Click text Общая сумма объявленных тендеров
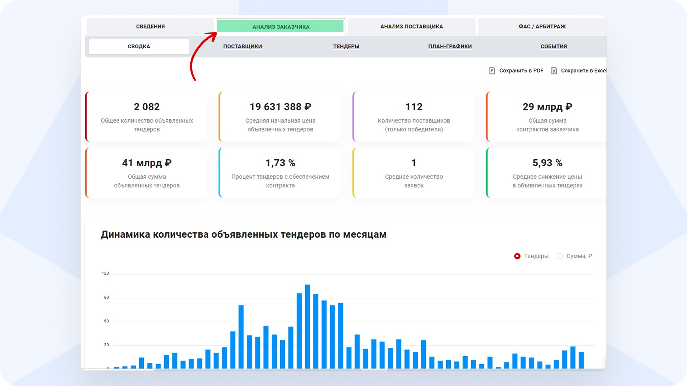Image resolution: width=687 pixels, height=386 pixels. point(147,181)
